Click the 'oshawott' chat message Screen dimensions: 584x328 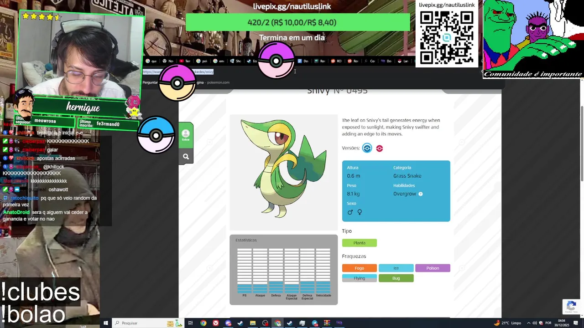tap(58, 190)
